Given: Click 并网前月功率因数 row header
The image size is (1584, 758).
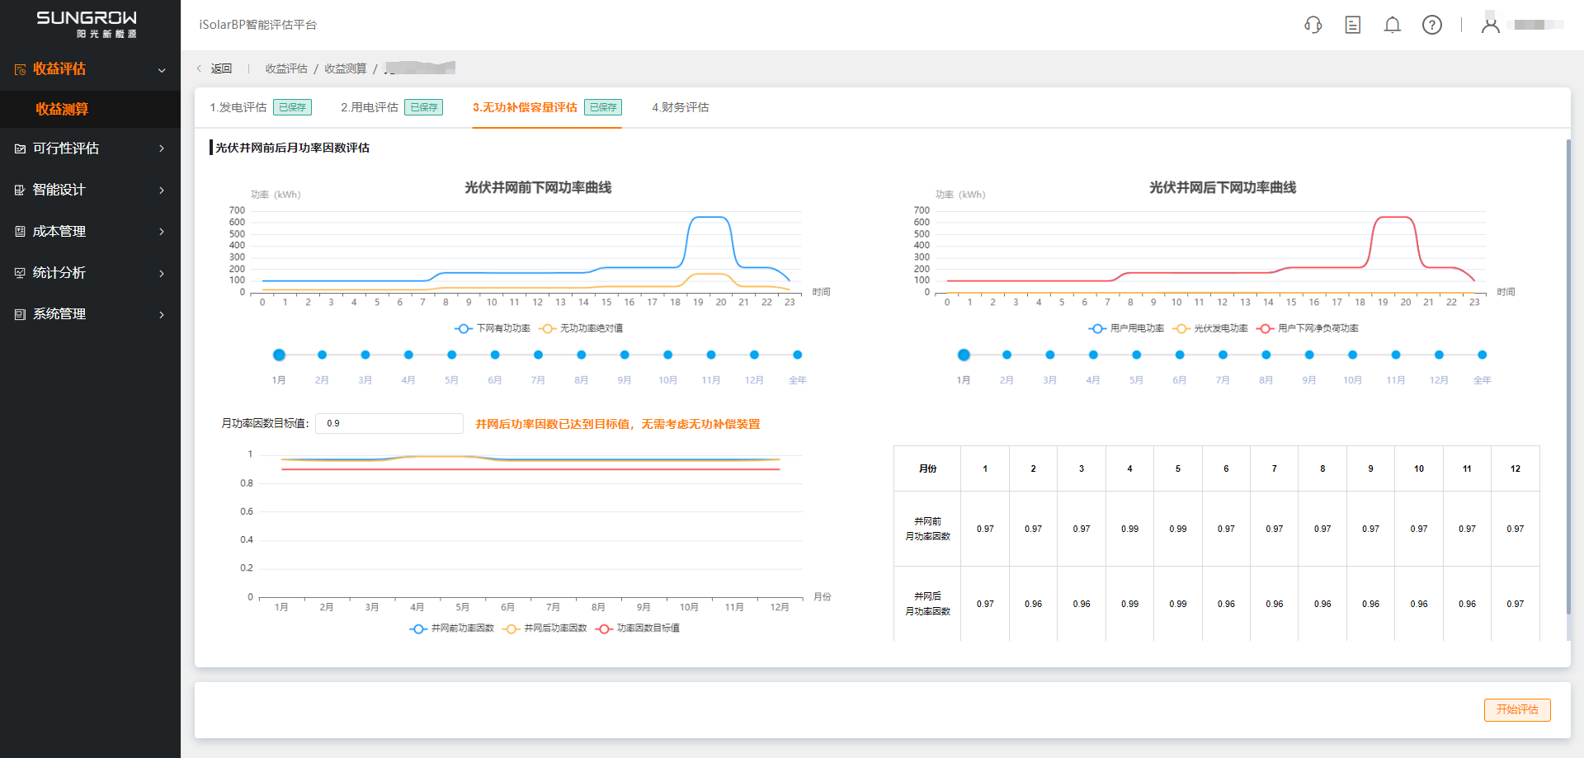Looking at the screenshot, I should (x=927, y=529).
